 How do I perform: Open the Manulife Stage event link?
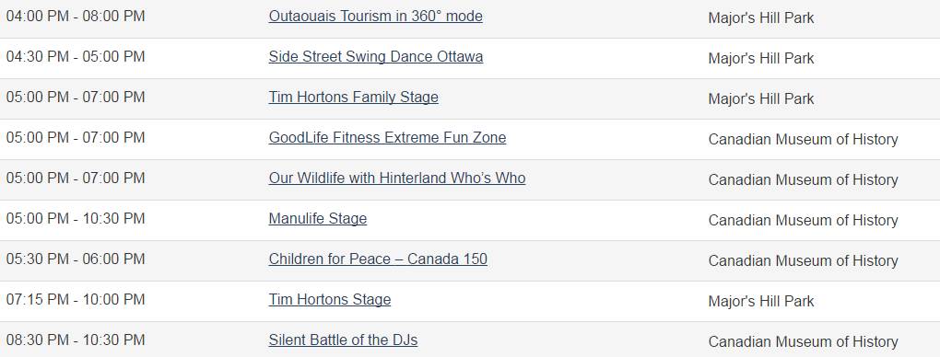318,219
